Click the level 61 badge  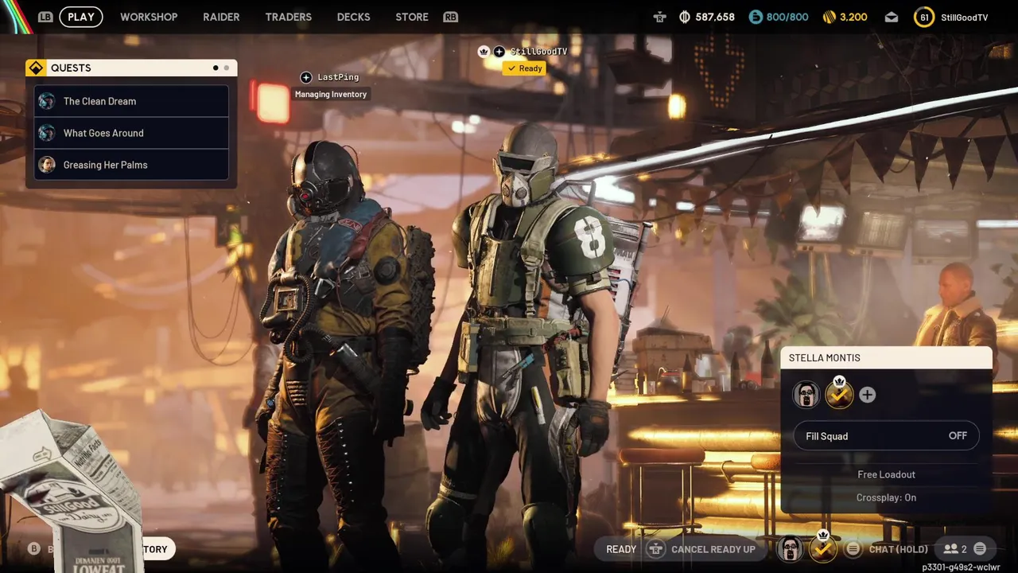click(923, 17)
